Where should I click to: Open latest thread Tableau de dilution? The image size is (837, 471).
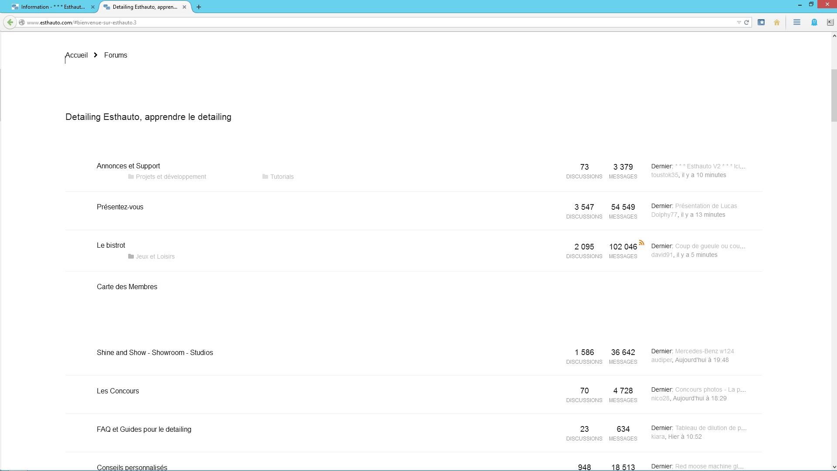coord(711,428)
